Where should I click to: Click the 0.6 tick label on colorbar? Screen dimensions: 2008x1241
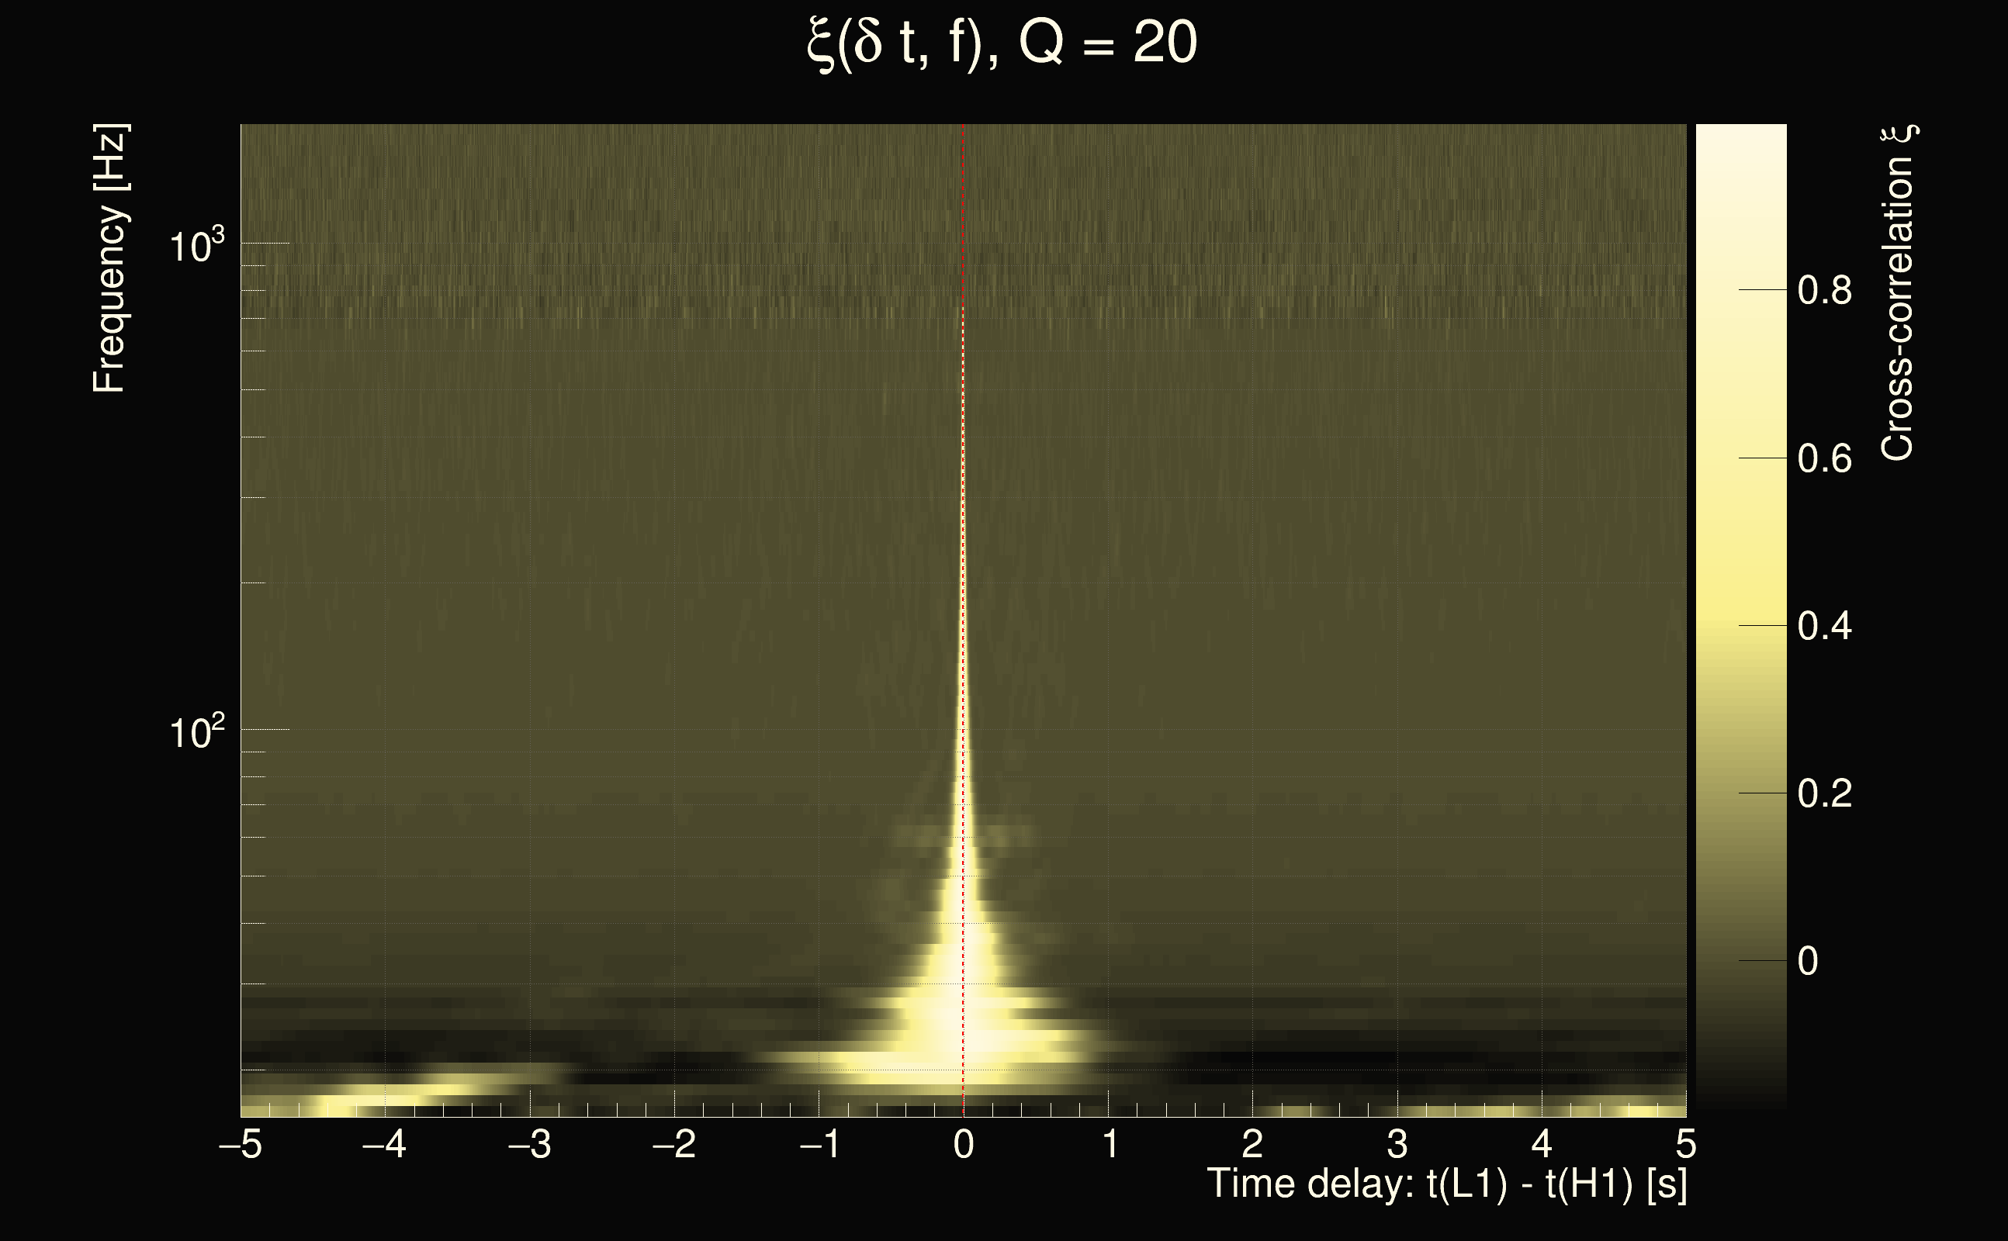point(1824,459)
